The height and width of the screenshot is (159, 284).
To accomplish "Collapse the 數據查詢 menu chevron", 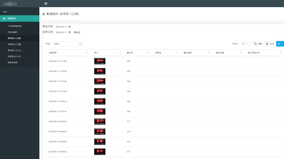I will pos(36,18).
